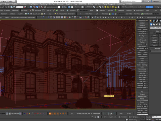Screen dimensions: 161x121
Task: Click the Render percent spinner arrows
Action: click(x=147, y=106)
